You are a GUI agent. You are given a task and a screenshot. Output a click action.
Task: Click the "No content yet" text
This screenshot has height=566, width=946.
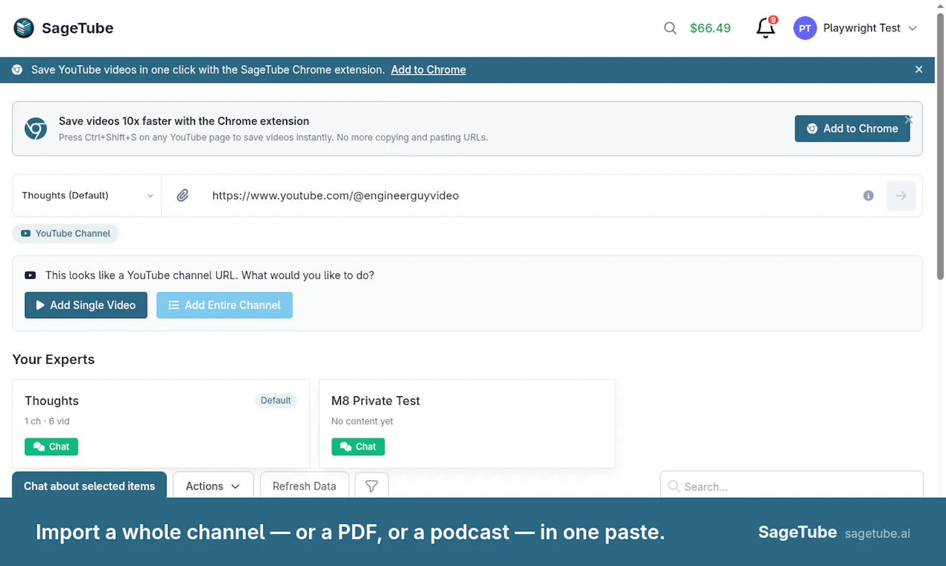[x=362, y=421]
